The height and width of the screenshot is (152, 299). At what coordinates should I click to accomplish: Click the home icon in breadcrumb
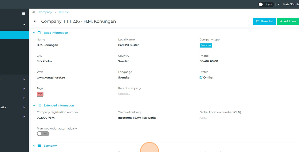pyautogui.click(x=34, y=12)
